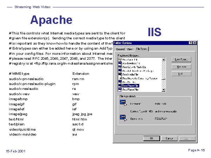
Task: Click the RealMedia File icon
Action: point(120,74)
